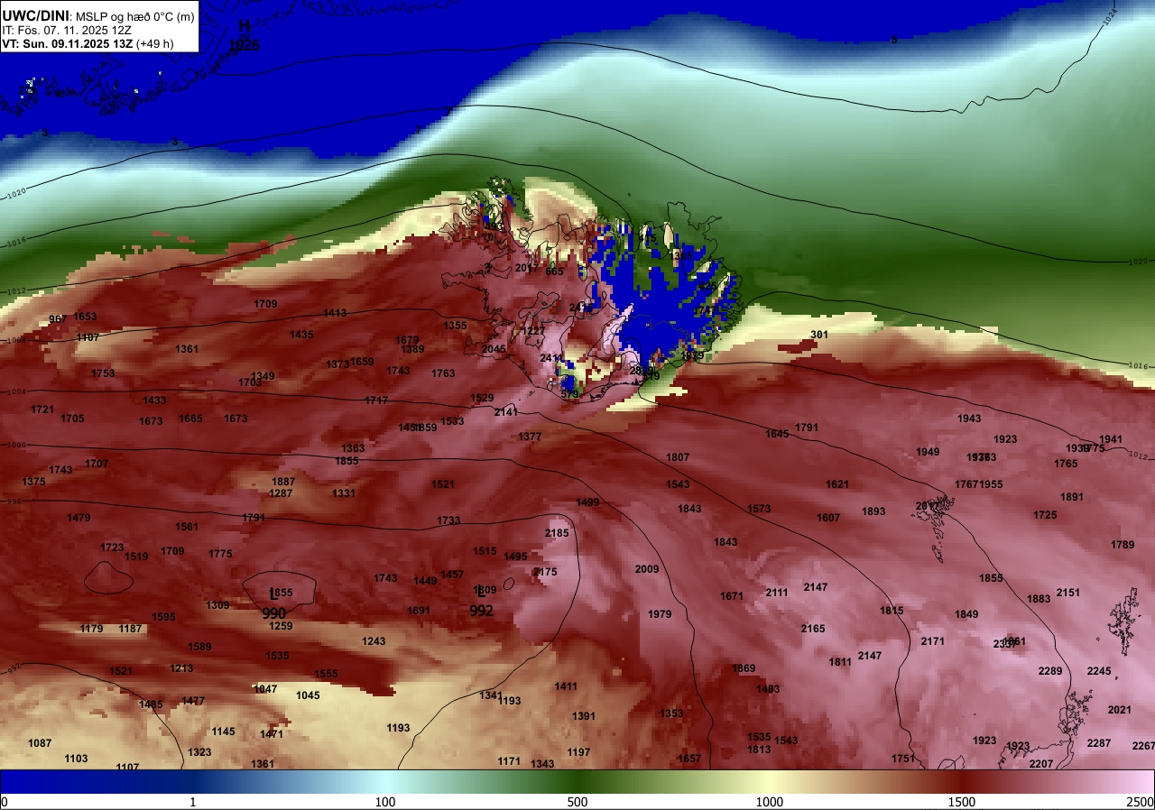Click the height value 2021
Viewport: 1155px width, 810px height.
(x=1119, y=710)
